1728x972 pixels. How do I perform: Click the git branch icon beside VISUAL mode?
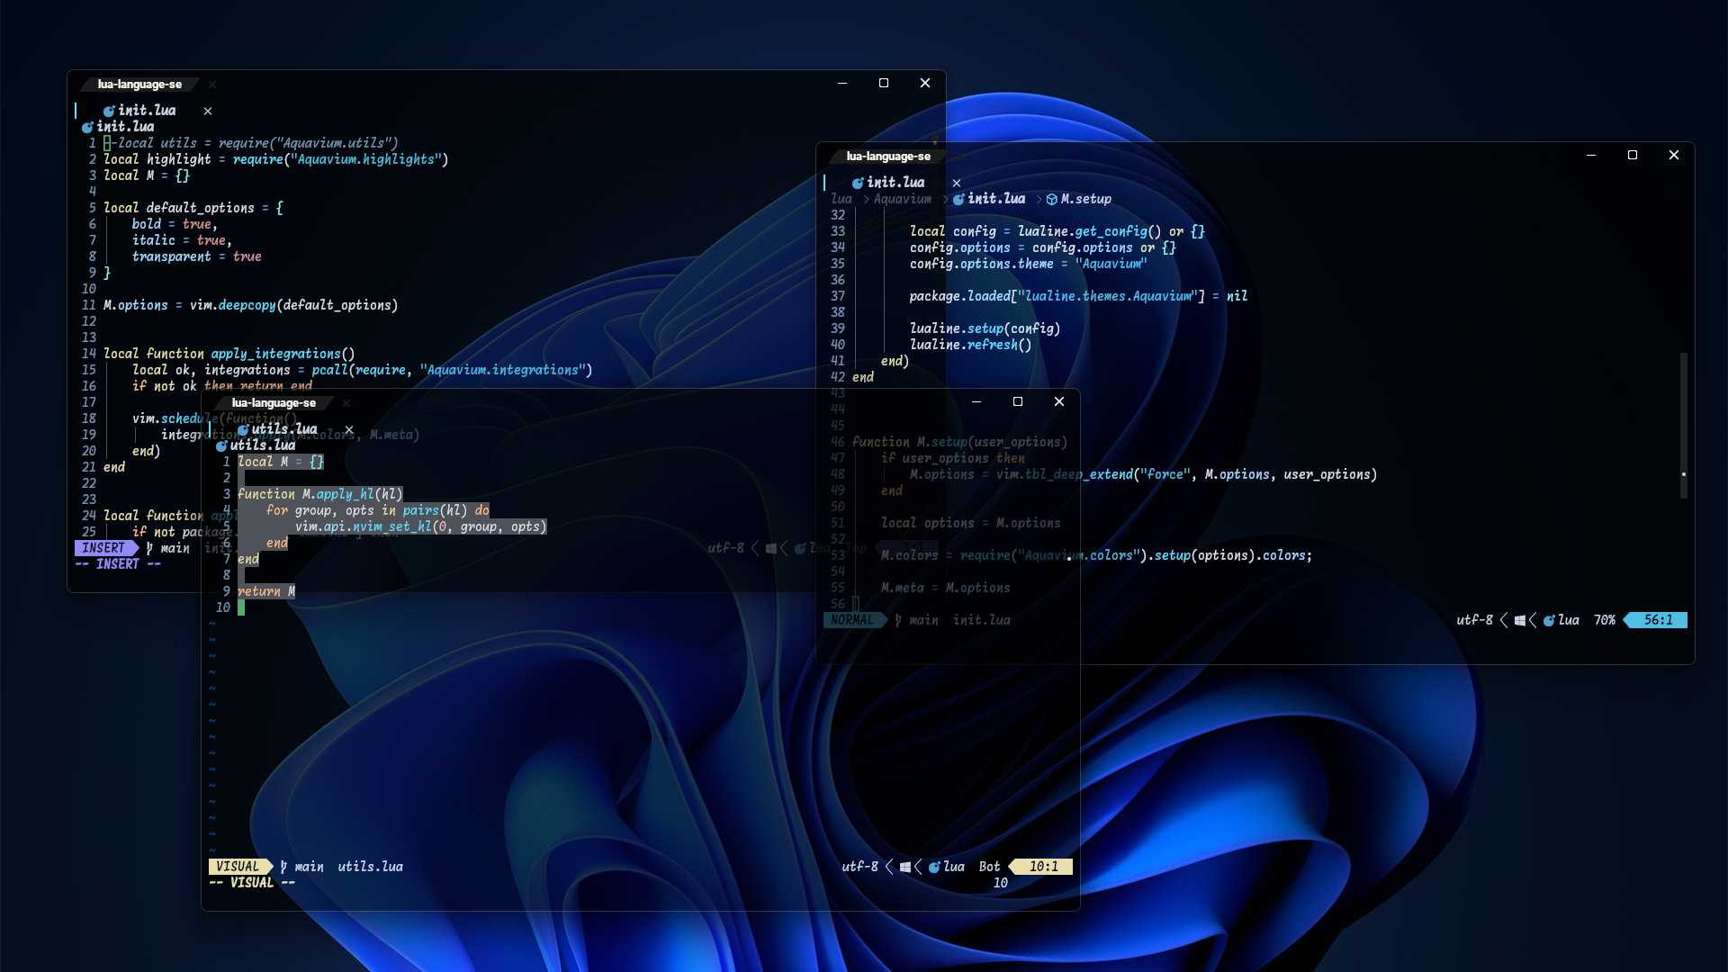(x=283, y=867)
